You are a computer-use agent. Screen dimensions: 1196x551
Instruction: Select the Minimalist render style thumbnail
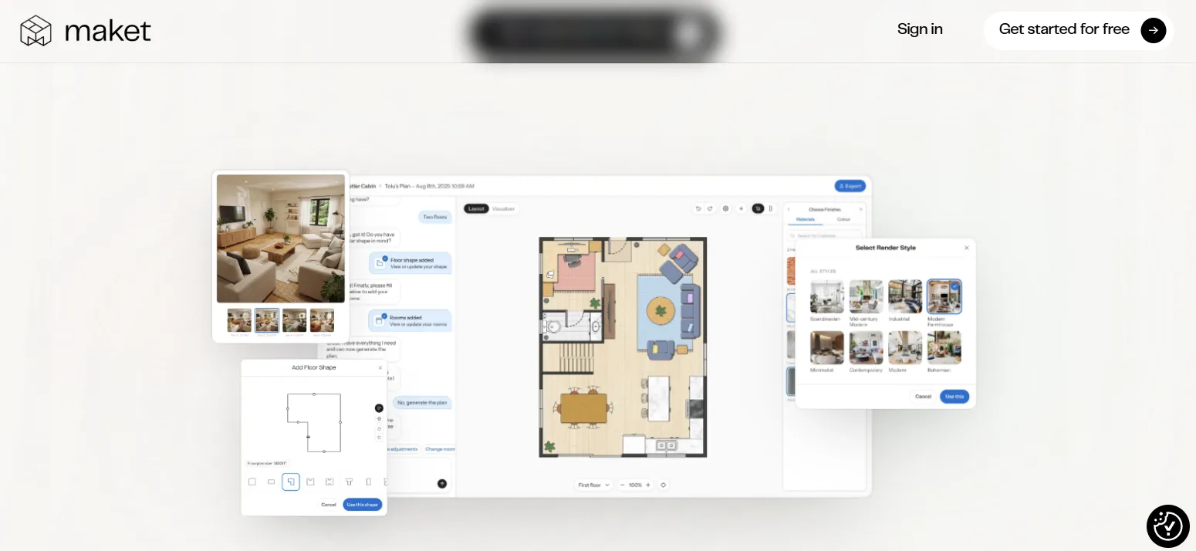pos(826,347)
